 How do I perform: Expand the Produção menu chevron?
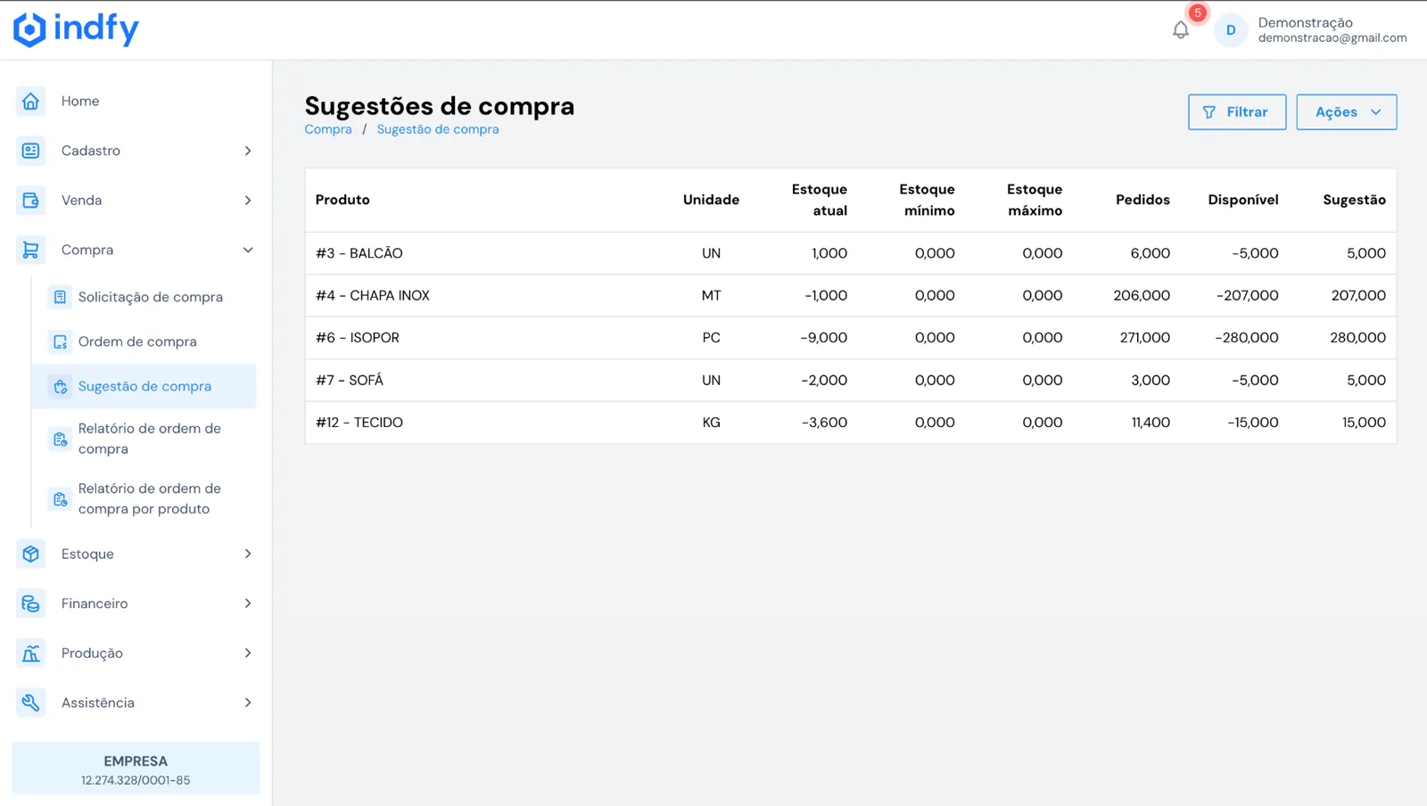tap(248, 654)
